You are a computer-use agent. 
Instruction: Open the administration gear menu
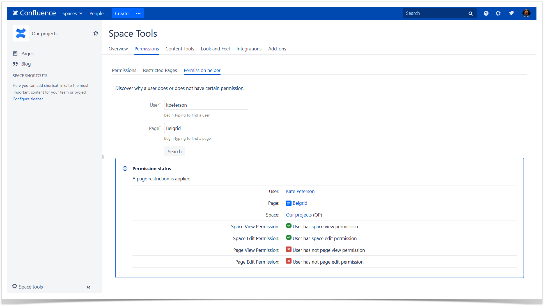(x=498, y=13)
